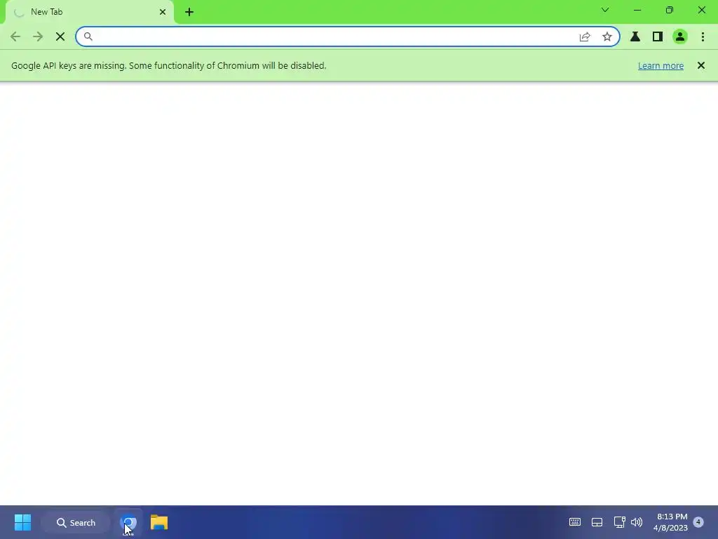
Task: Open Chromium experiments flask icon
Action: [635, 36]
